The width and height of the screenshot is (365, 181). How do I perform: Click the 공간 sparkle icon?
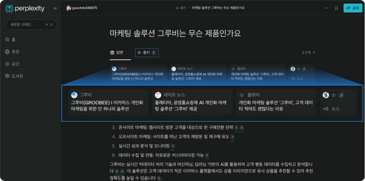click(7, 64)
